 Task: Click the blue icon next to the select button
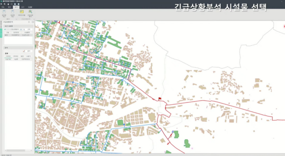point(21,29)
